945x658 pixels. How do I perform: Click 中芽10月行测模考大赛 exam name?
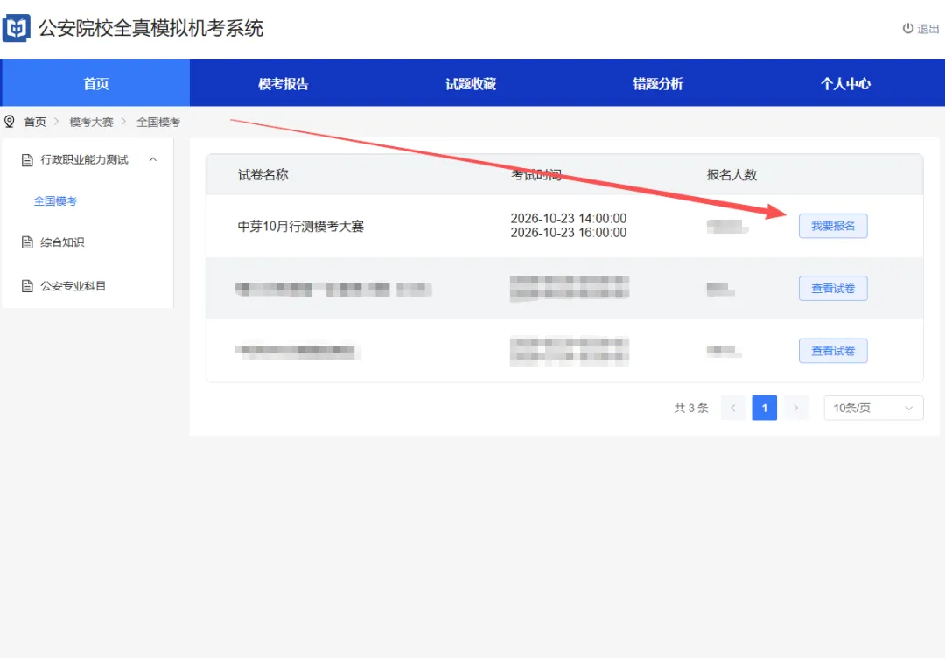click(x=301, y=226)
